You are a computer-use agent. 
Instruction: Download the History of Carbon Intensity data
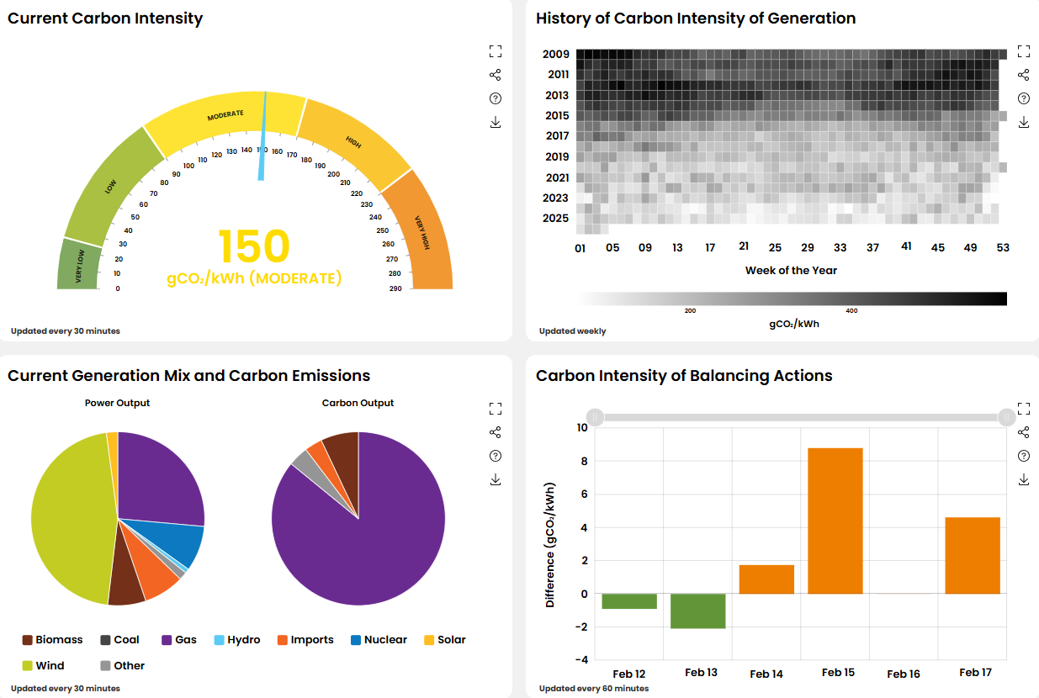1024,122
